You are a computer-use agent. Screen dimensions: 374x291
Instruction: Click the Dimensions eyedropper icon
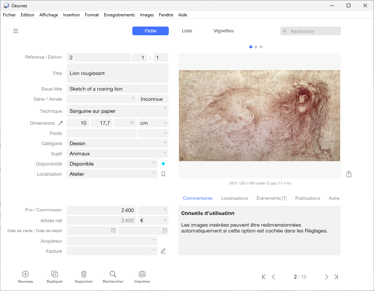pos(61,123)
